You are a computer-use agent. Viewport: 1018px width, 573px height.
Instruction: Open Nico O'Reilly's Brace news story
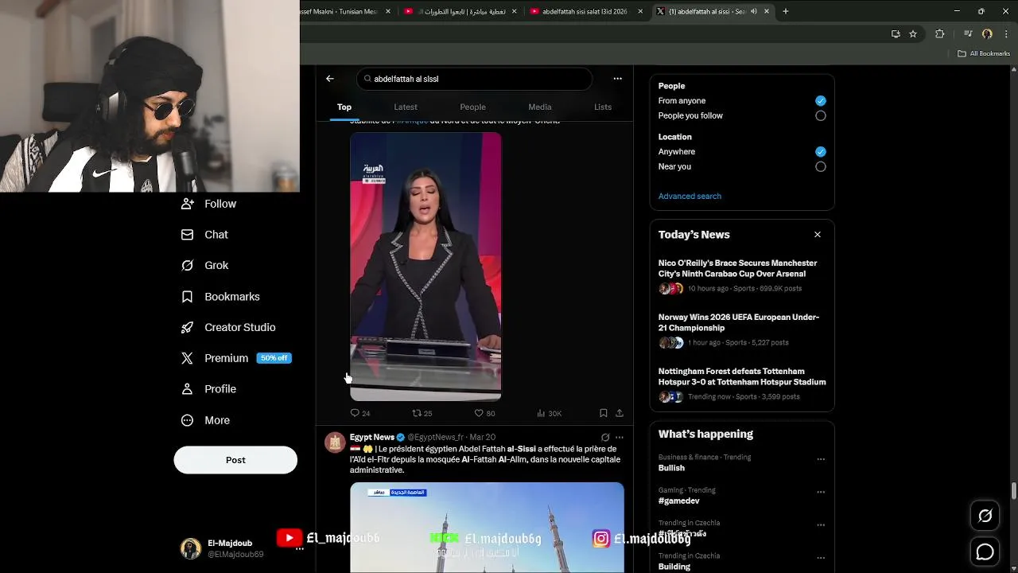(x=741, y=275)
